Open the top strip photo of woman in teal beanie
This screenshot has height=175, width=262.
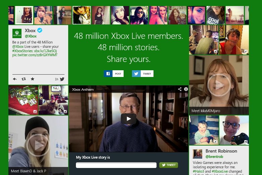coord(120,15)
